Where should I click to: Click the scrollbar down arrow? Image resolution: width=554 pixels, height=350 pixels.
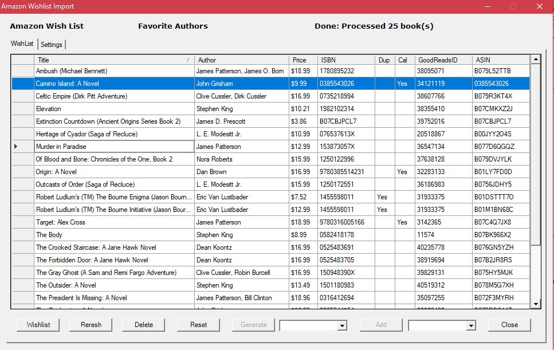(x=536, y=304)
